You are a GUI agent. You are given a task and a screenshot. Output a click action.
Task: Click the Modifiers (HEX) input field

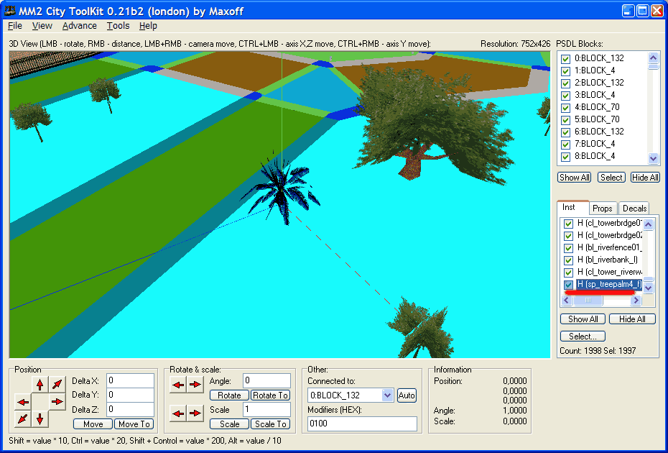coord(362,424)
